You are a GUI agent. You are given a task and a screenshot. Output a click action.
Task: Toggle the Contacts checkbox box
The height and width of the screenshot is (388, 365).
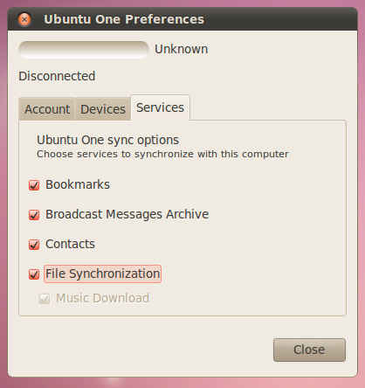coord(34,245)
